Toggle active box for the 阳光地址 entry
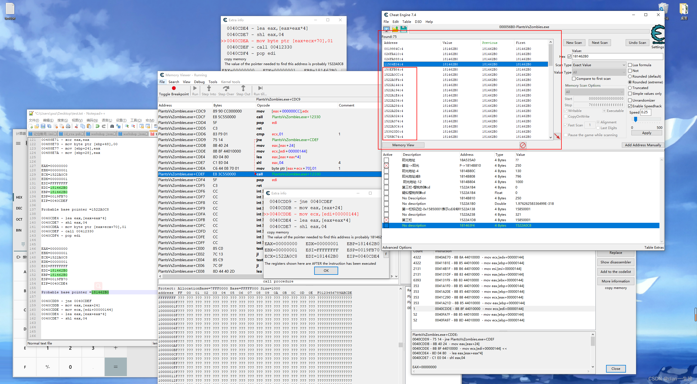The image size is (697, 384). point(386,160)
